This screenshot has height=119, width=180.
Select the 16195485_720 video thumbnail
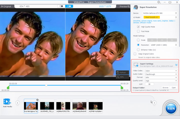(x=47, y=106)
